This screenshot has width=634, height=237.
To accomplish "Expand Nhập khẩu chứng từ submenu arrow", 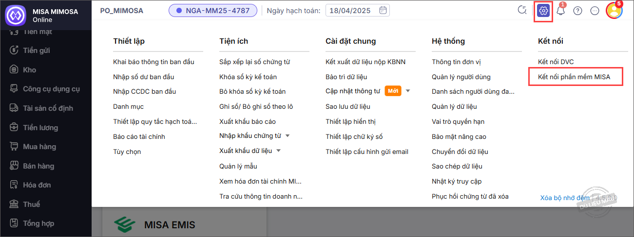I will tap(288, 135).
